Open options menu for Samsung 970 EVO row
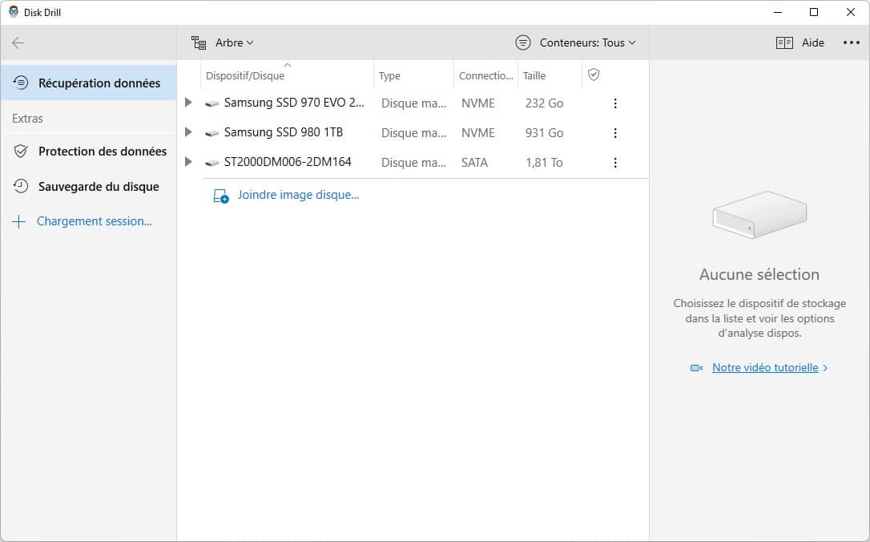The image size is (870, 542). pyautogui.click(x=614, y=103)
